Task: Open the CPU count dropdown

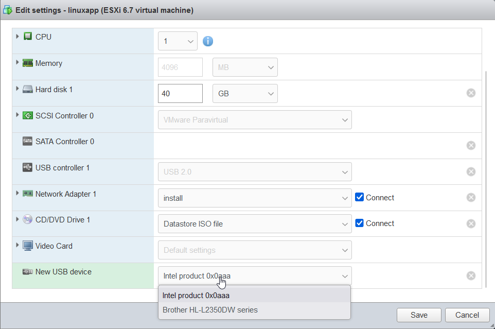Action: coord(178,41)
